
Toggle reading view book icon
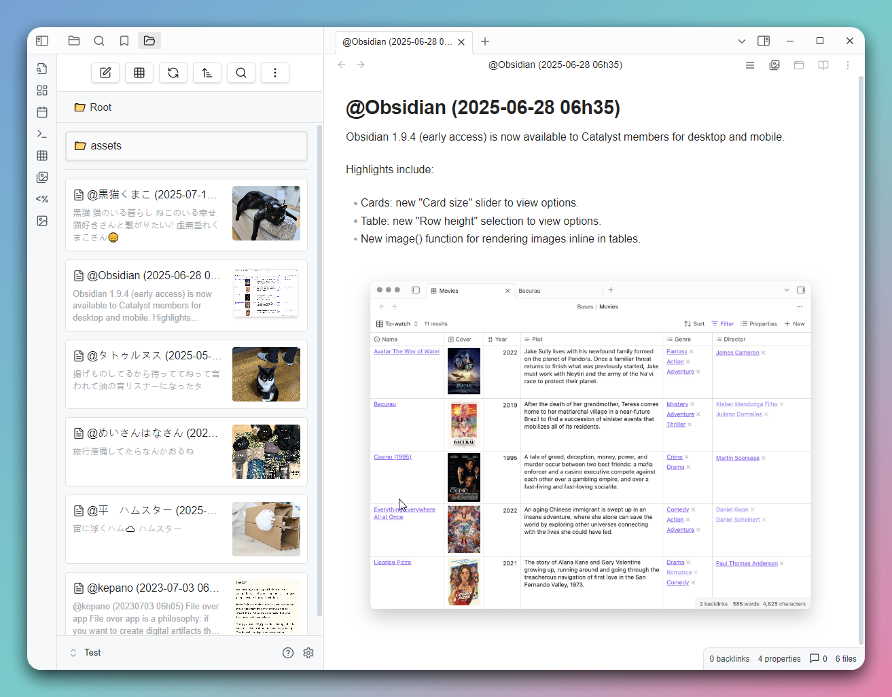[x=823, y=65]
